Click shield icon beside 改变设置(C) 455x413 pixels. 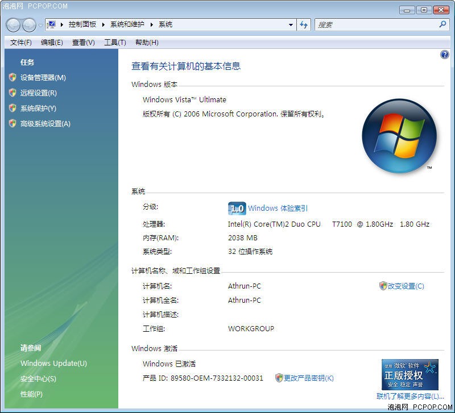click(x=383, y=286)
